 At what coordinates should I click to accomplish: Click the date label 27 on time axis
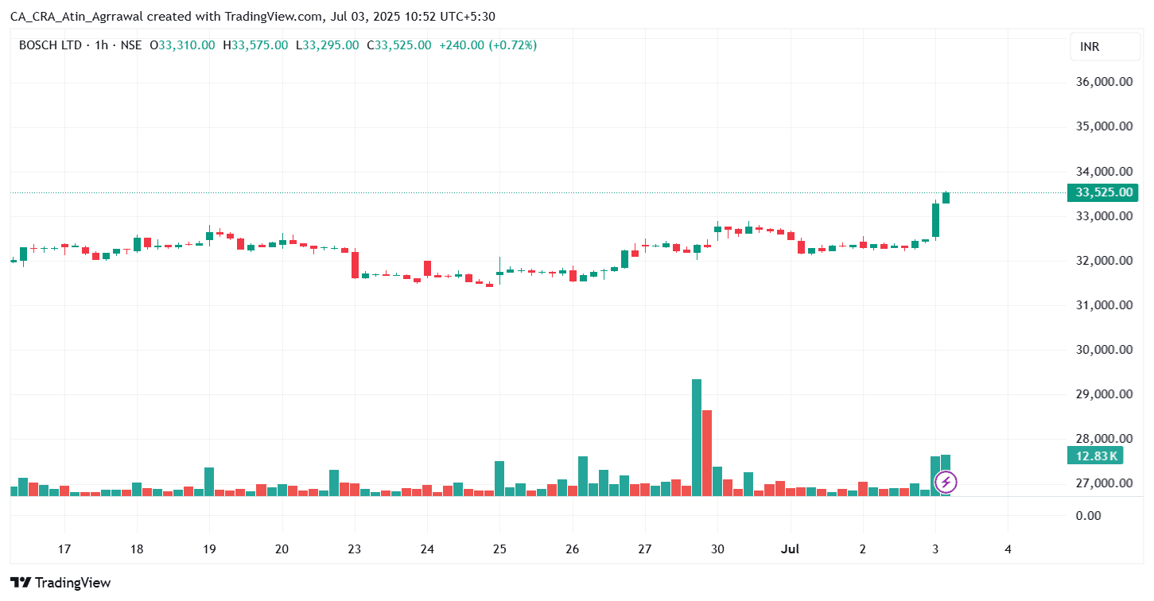tap(645, 549)
